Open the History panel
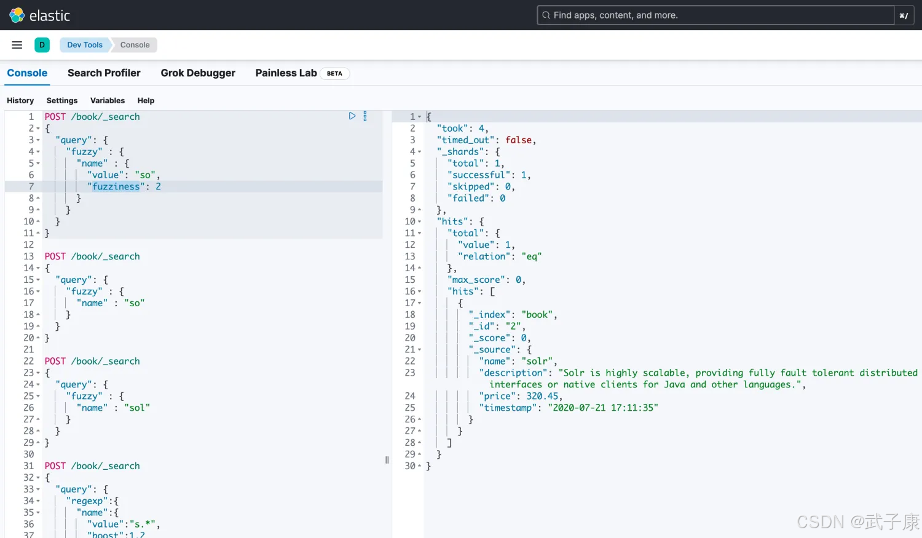The width and height of the screenshot is (922, 538). point(20,101)
